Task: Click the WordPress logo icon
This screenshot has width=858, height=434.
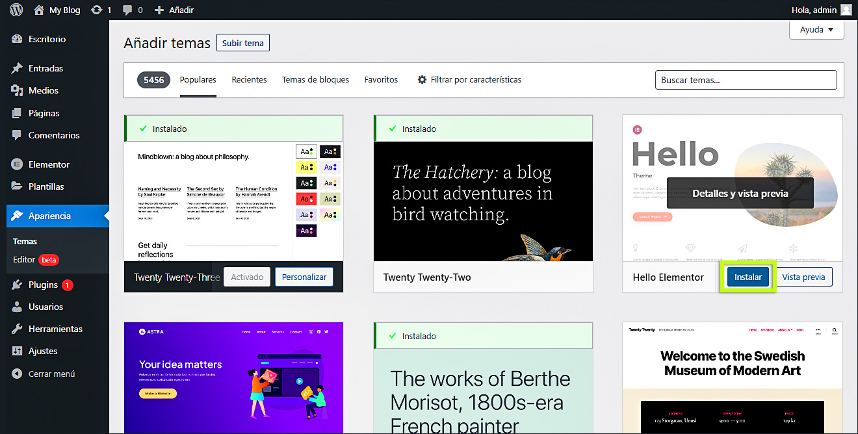Action: tap(16, 10)
